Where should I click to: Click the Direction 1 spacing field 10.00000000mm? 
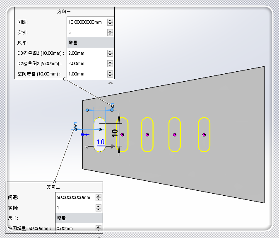pyautogui.click(x=87, y=22)
